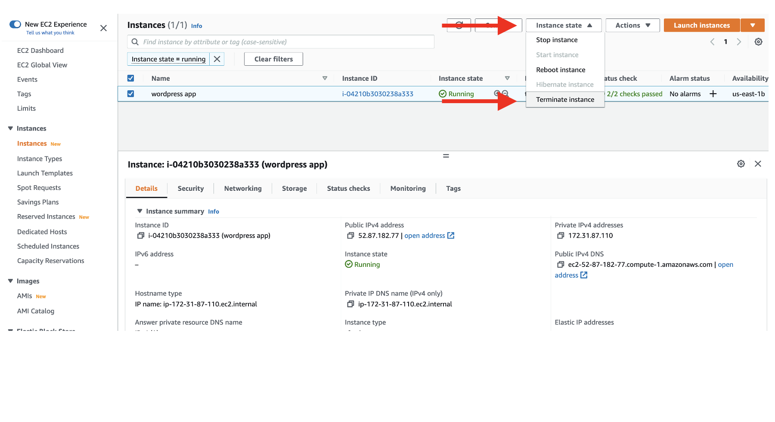Open address link for public IPv4
The height and width of the screenshot is (422, 775).
[x=429, y=235]
